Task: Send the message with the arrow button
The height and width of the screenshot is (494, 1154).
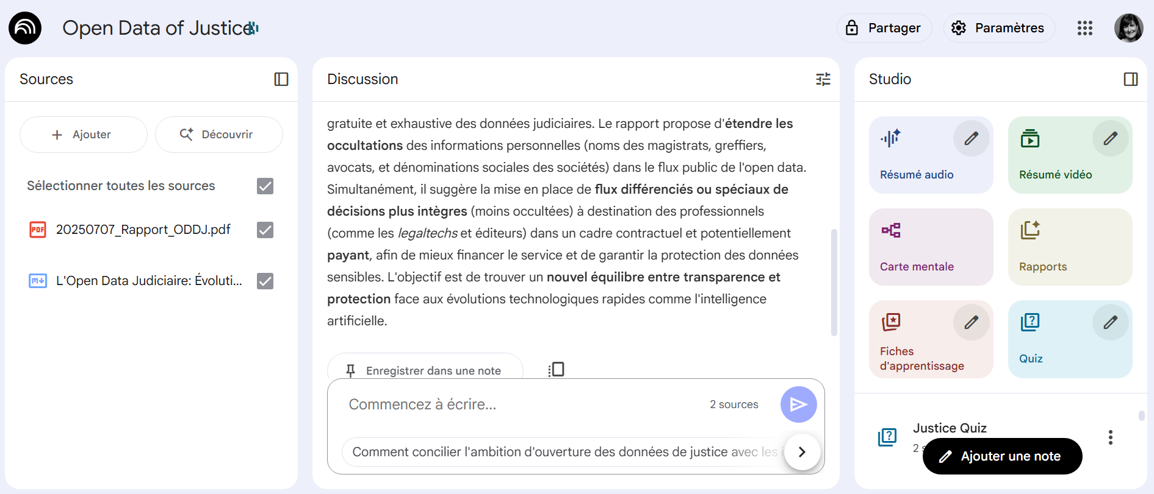Action: click(798, 404)
